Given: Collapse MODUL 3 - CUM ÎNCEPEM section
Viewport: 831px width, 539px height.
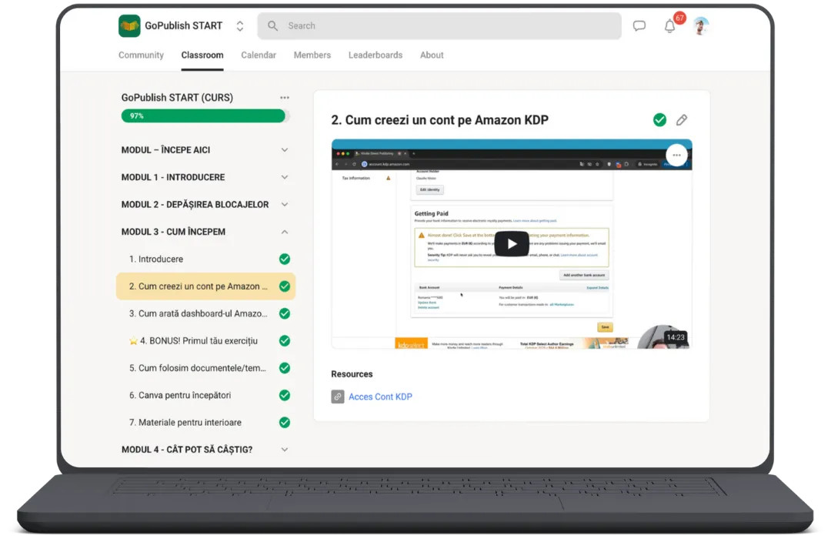Looking at the screenshot, I should tap(205, 232).
